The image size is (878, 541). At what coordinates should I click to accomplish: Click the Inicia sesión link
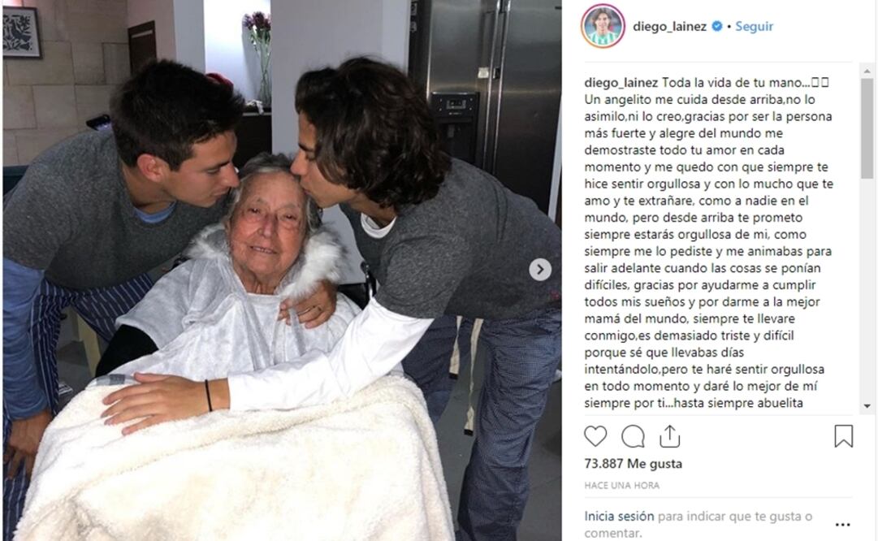pyautogui.click(x=619, y=517)
